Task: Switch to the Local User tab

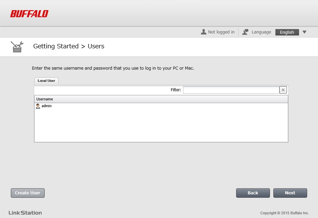Action: tap(46, 81)
